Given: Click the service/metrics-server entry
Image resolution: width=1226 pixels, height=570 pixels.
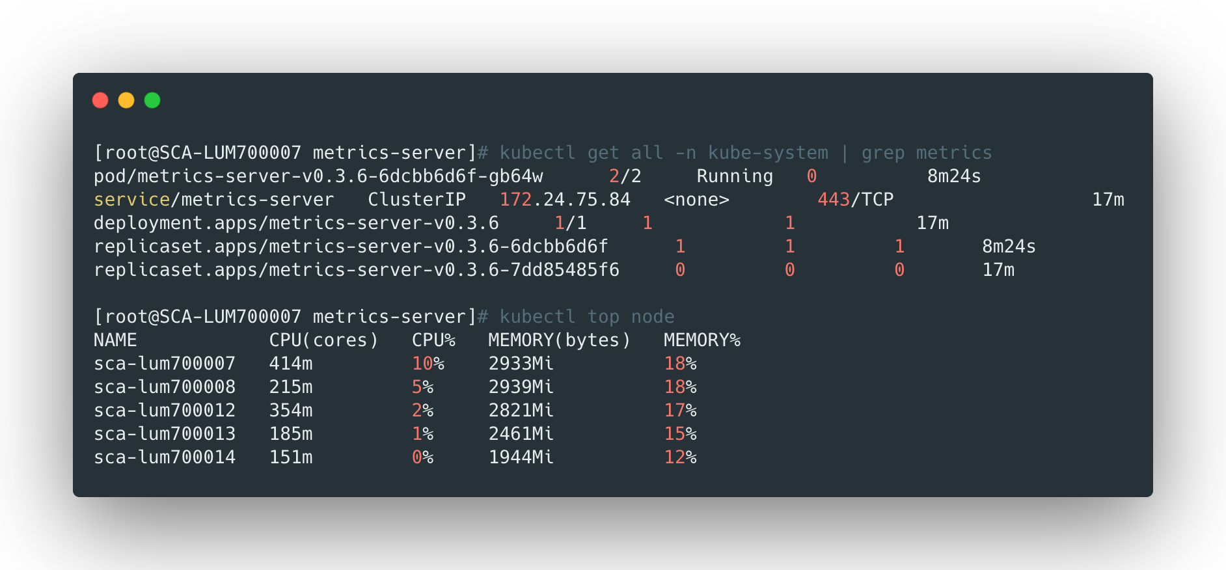Looking at the screenshot, I should (x=213, y=200).
